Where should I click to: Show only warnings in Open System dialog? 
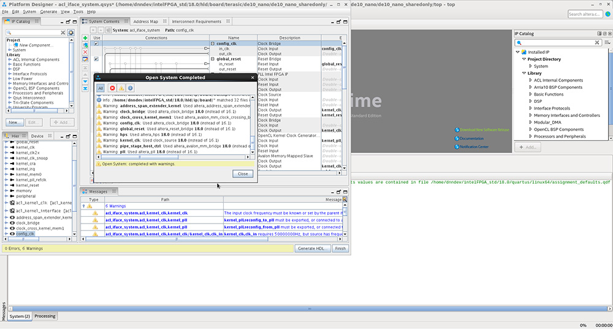[x=121, y=88]
